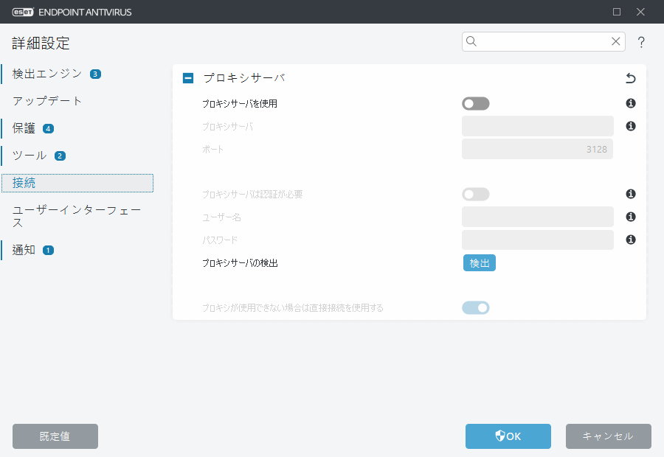This screenshot has width=664, height=457.
Task: Disable direct connection fallback toggle
Action: click(476, 307)
